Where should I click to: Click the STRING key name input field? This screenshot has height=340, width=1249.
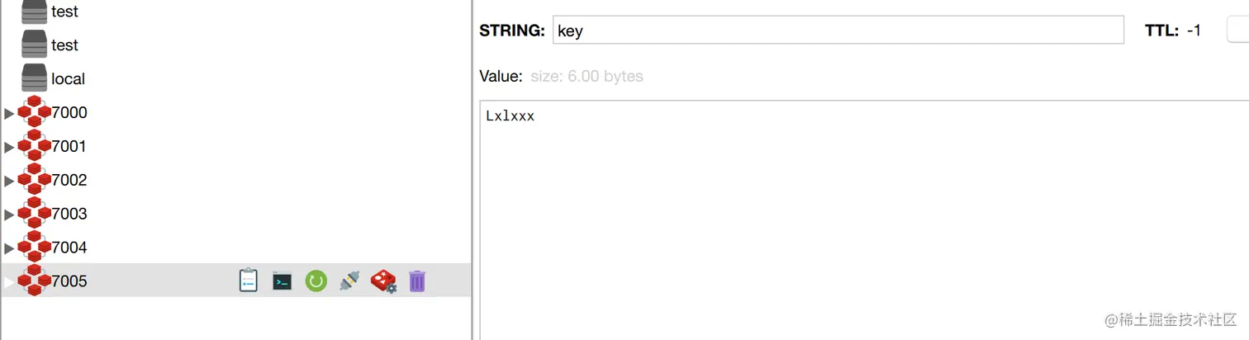click(x=838, y=31)
